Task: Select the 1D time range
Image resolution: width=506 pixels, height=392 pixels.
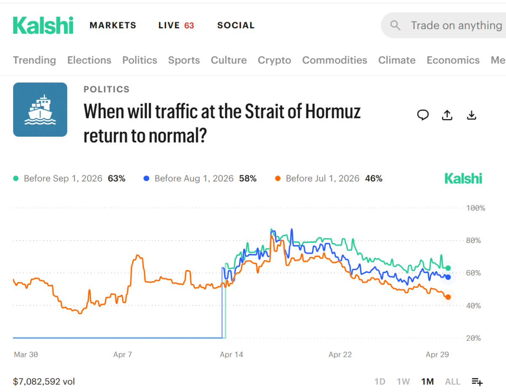Action: (380, 381)
